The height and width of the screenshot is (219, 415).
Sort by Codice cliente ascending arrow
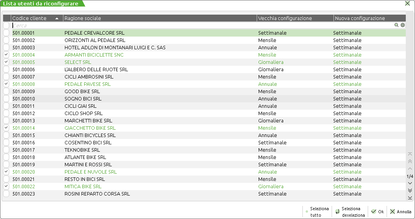[x=57, y=18]
